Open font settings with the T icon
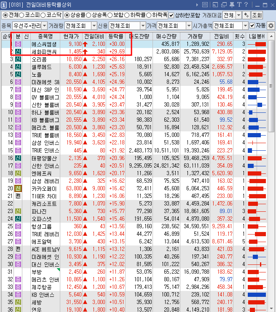276x312 pixels. tap(239, 5)
